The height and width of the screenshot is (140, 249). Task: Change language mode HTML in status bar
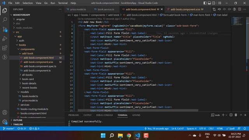point(220,128)
